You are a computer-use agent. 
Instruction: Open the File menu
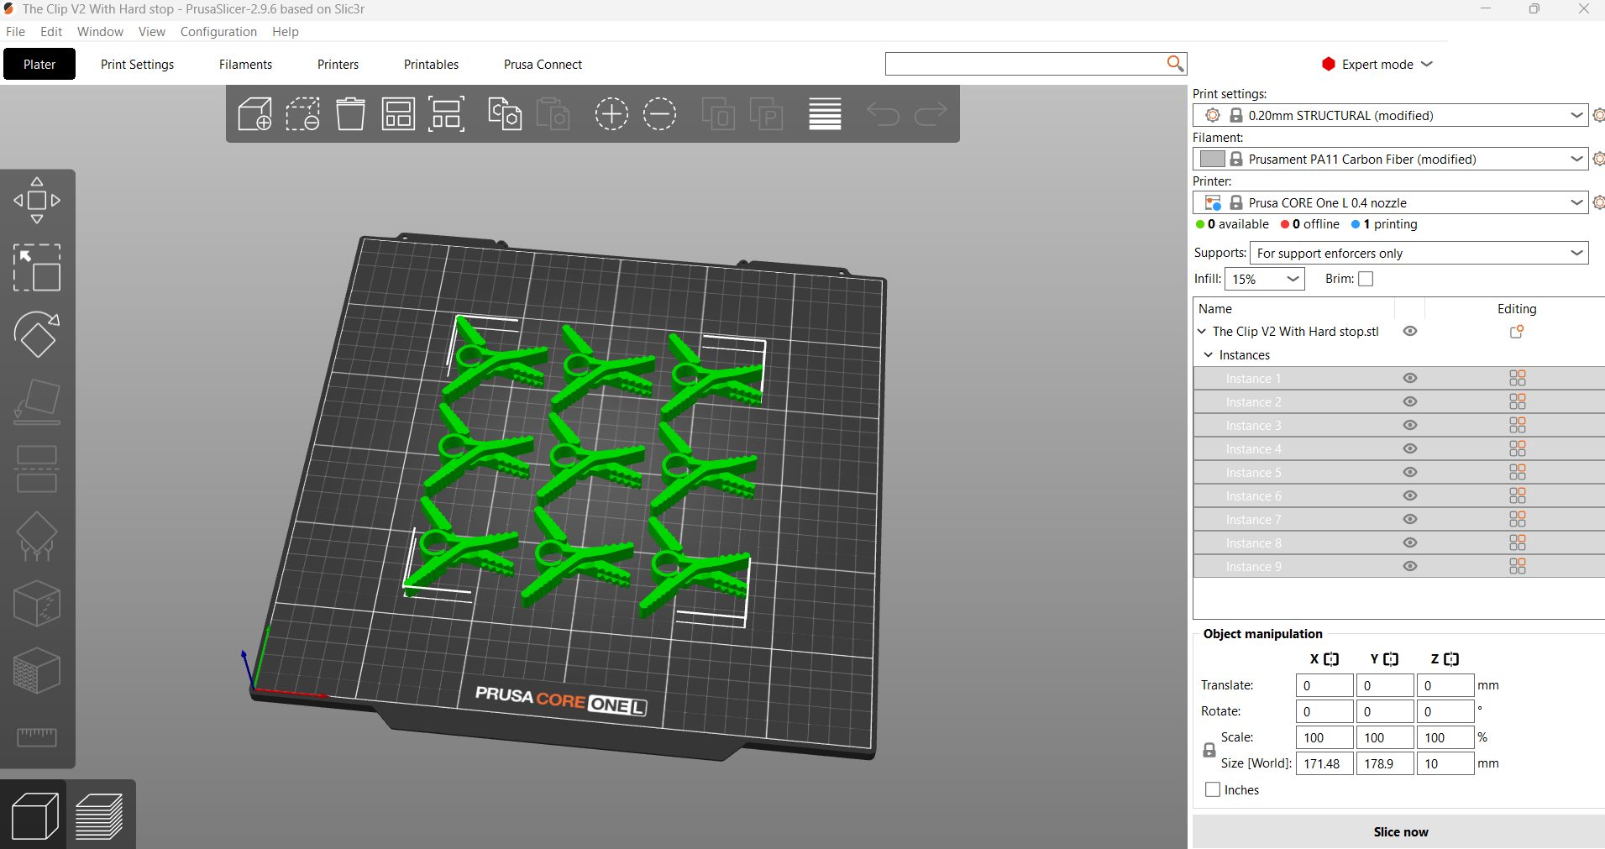click(15, 32)
